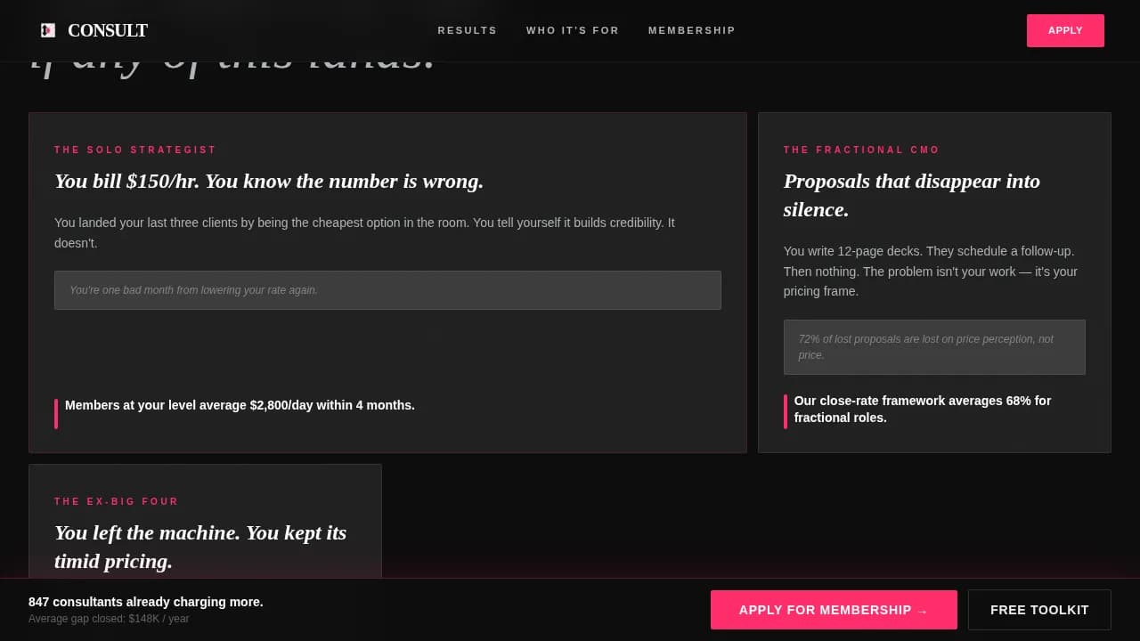The height and width of the screenshot is (641, 1140).
Task: Click the Apply button in the header
Action: [x=1065, y=30]
